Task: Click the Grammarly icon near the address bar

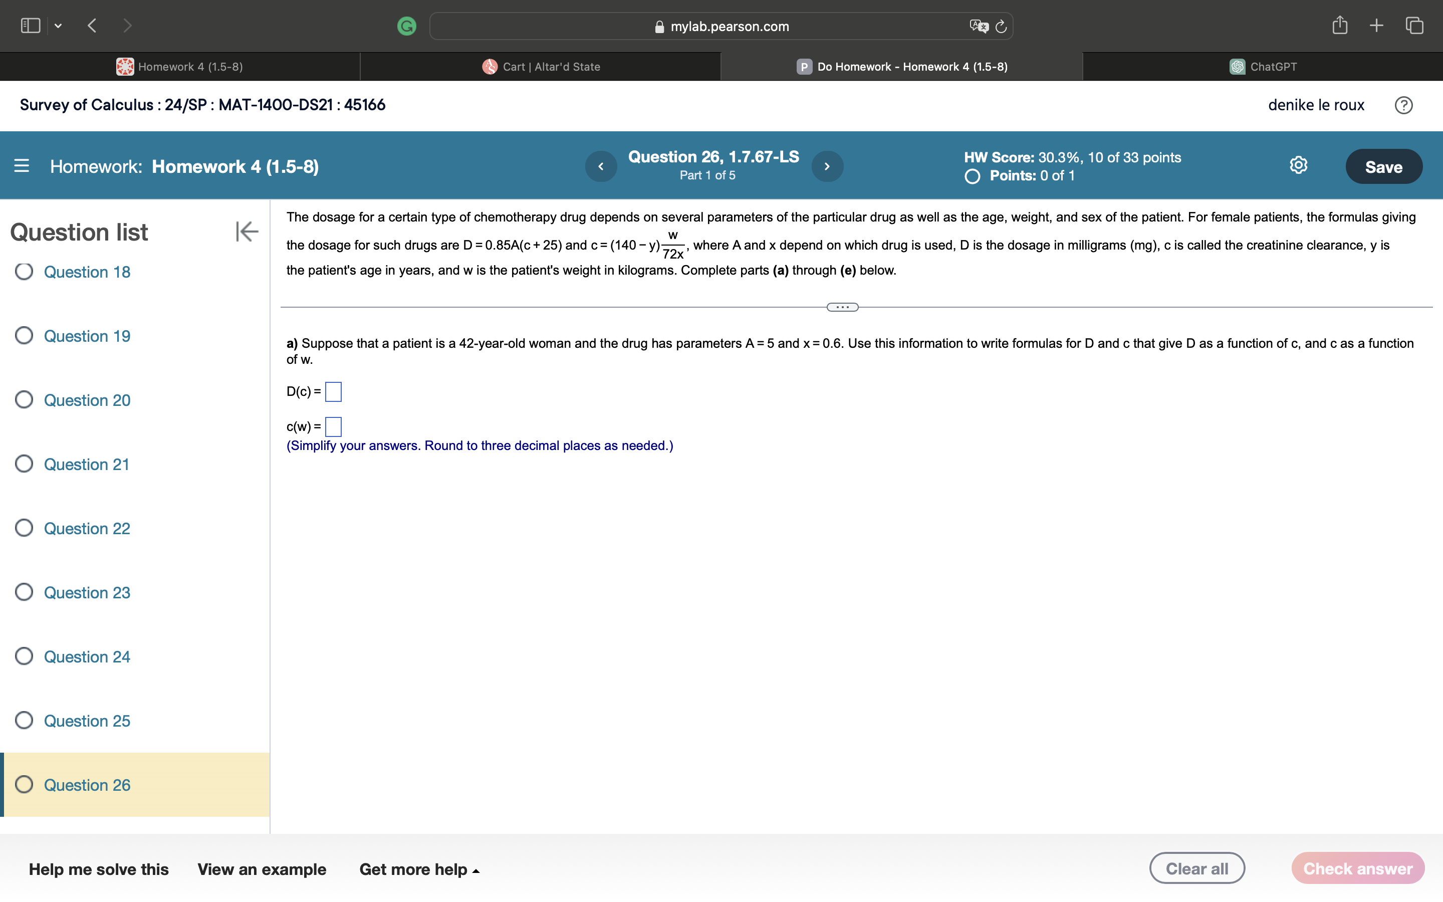Action: coord(407,26)
